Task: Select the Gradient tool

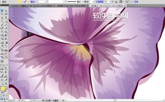Action: click(x=6, y=43)
